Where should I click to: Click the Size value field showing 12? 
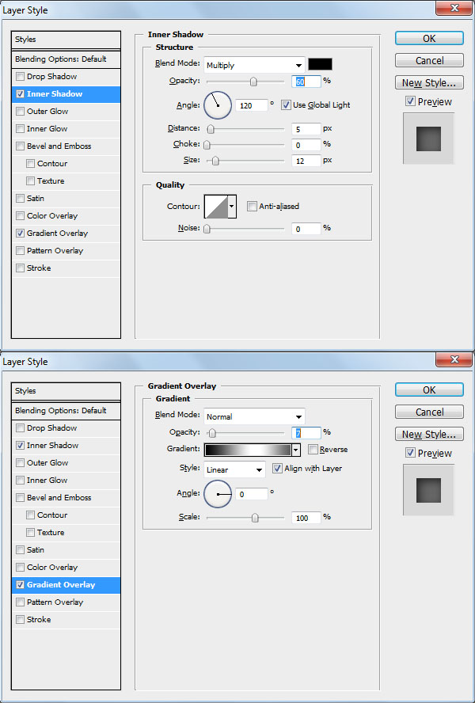pos(306,161)
